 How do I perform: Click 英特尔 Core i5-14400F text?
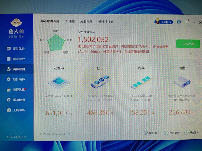[59, 96]
